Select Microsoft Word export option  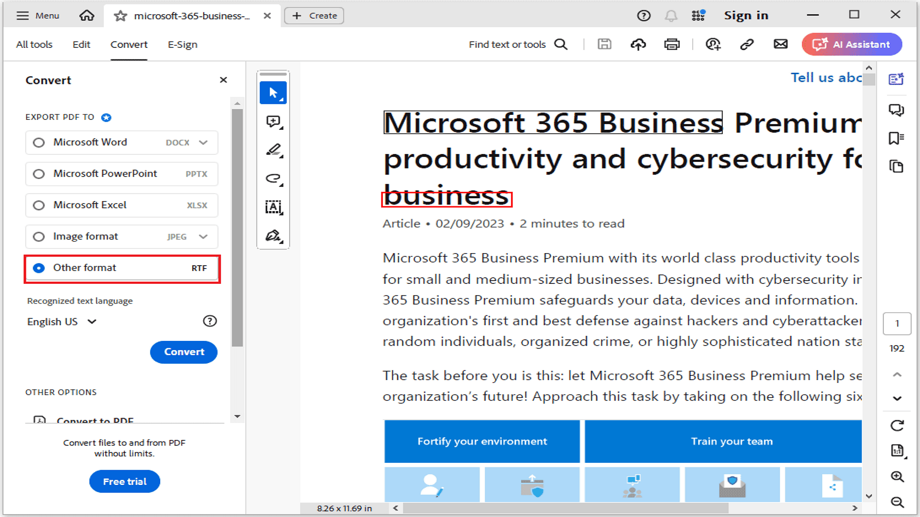pyautogui.click(x=122, y=143)
